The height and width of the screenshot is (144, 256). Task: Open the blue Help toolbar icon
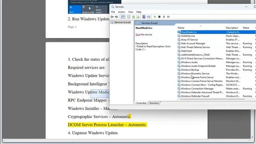(x=144, y=17)
